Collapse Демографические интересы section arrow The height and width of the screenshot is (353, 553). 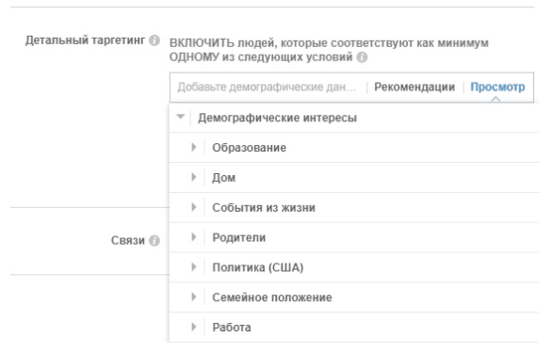click(181, 117)
